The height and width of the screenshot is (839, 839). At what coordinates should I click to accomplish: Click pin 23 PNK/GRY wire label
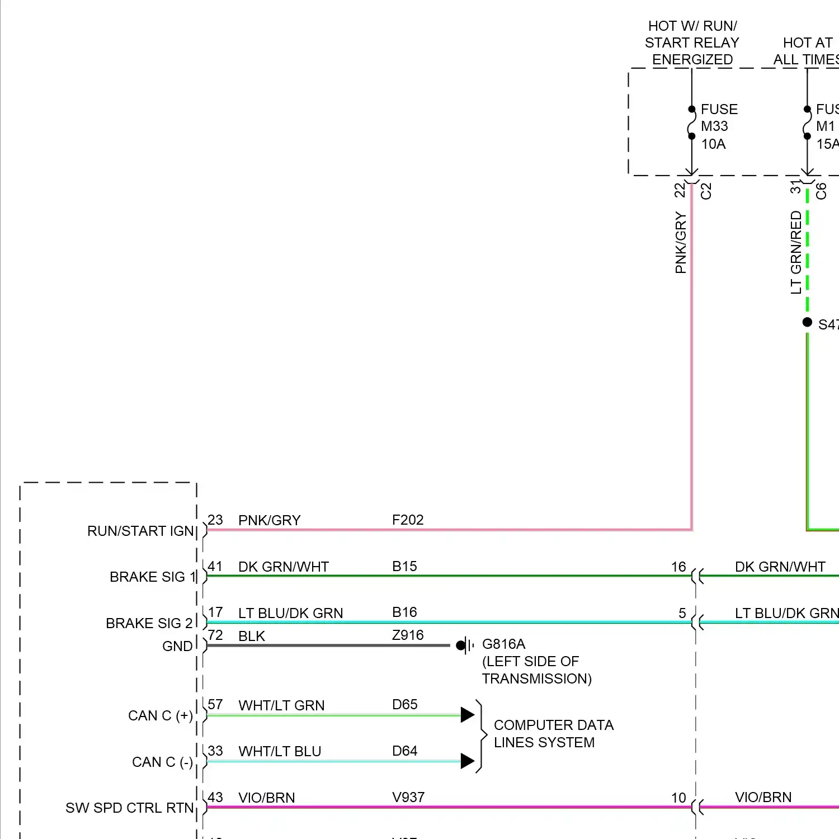(x=269, y=520)
